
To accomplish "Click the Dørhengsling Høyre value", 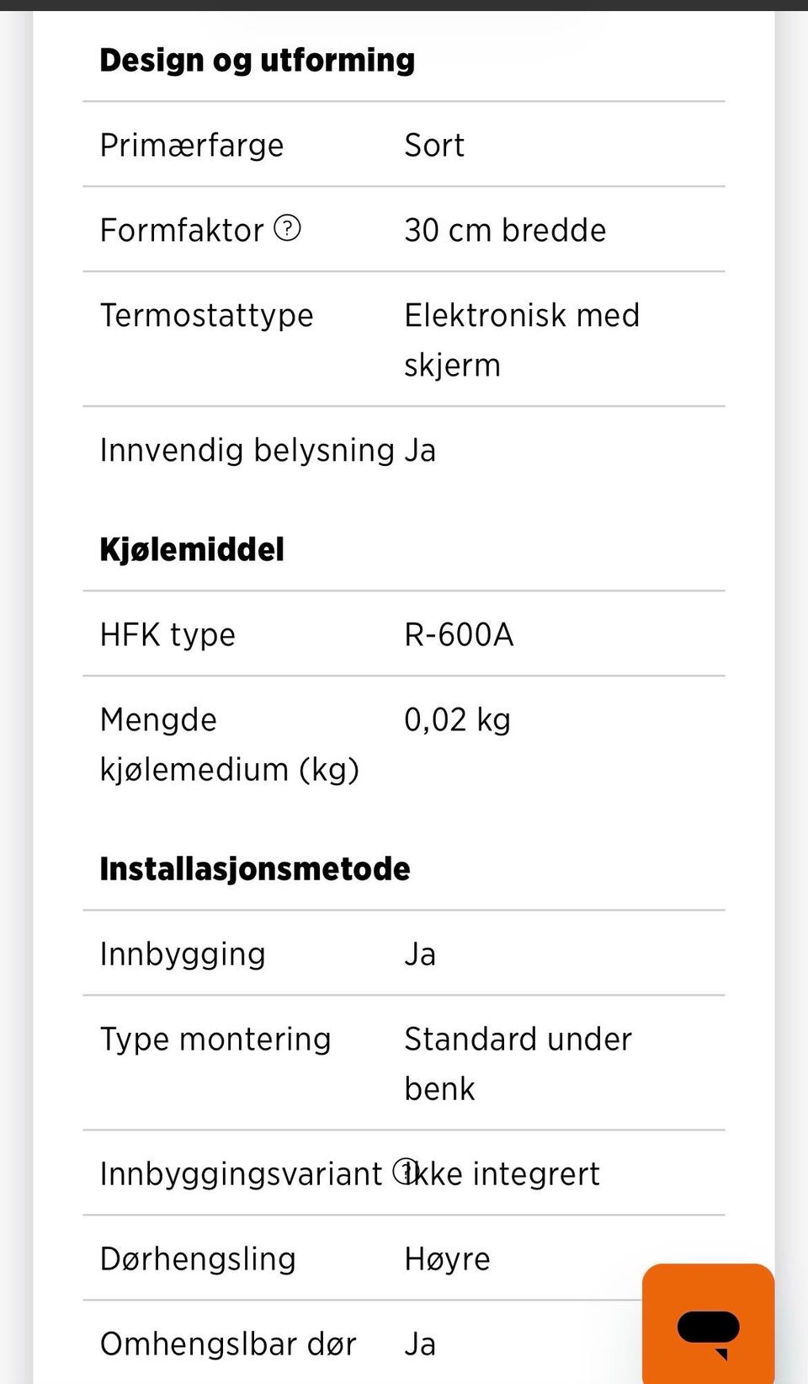I will coord(447,1258).
